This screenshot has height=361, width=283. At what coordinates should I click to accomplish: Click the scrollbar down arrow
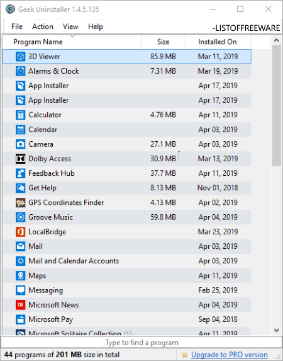point(277,330)
